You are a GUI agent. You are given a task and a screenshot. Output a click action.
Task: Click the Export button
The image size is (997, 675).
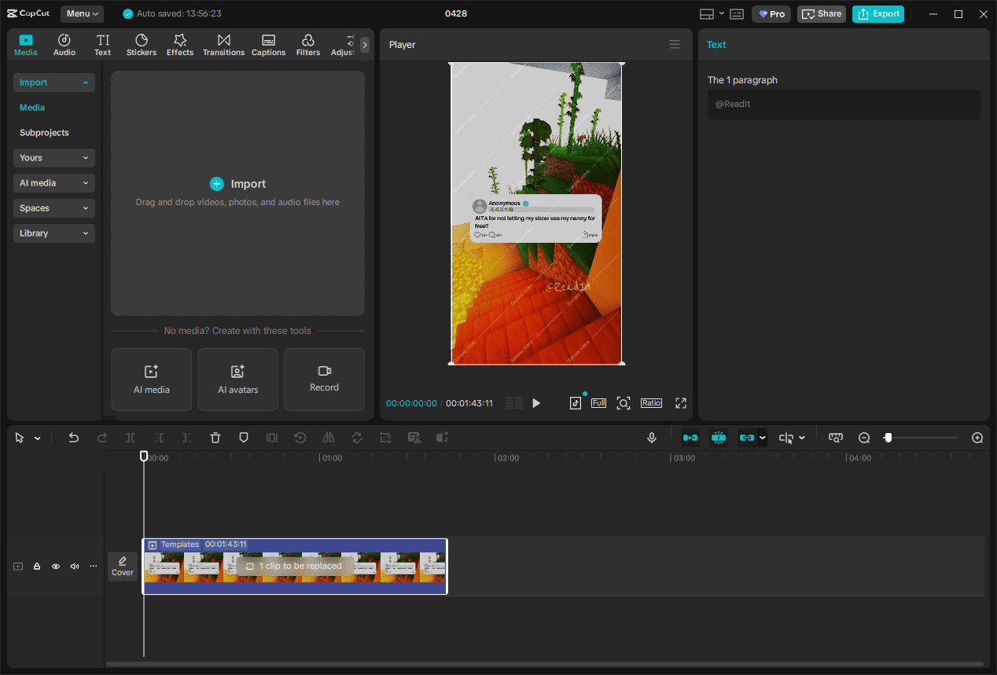877,13
